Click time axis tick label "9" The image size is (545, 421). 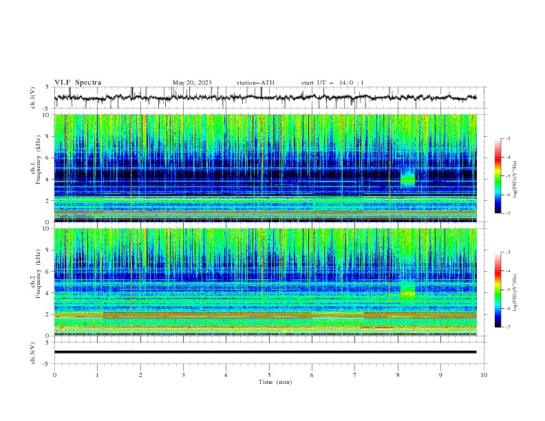[440, 375]
